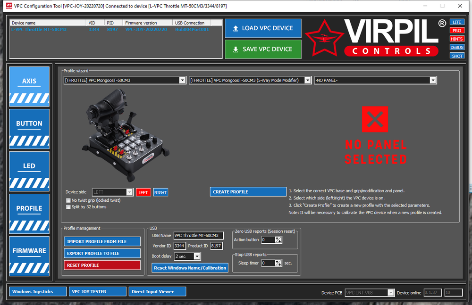Toggle LITE mode button

(x=457, y=22)
